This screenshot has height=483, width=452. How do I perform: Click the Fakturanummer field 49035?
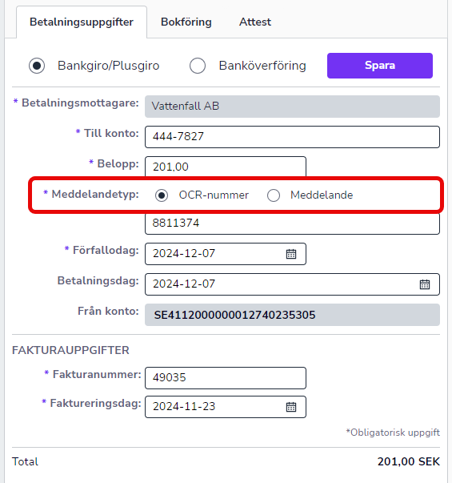coord(226,377)
